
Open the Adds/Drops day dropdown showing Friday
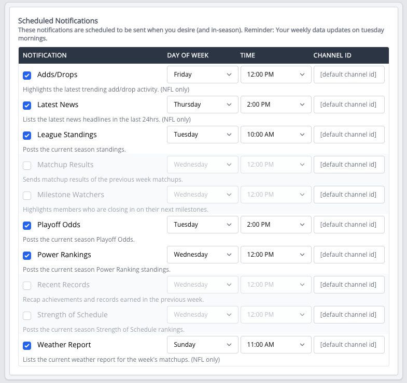click(202, 75)
